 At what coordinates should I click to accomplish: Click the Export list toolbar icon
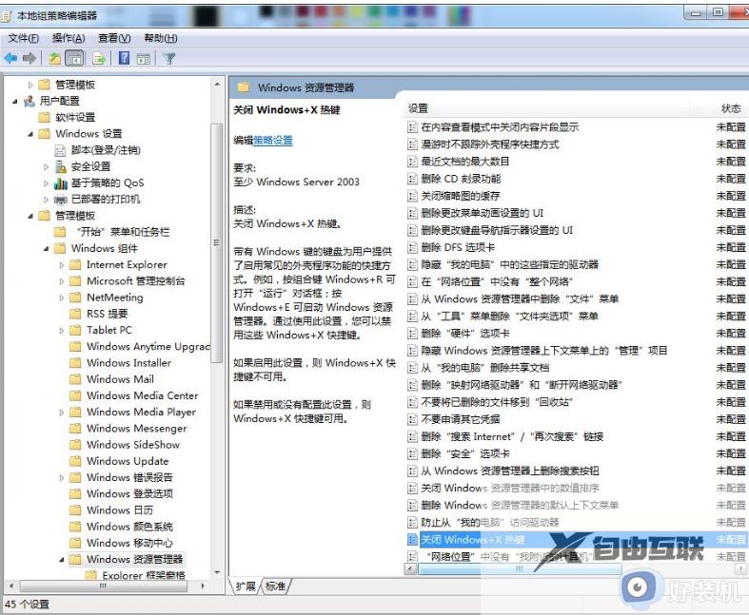click(x=99, y=59)
